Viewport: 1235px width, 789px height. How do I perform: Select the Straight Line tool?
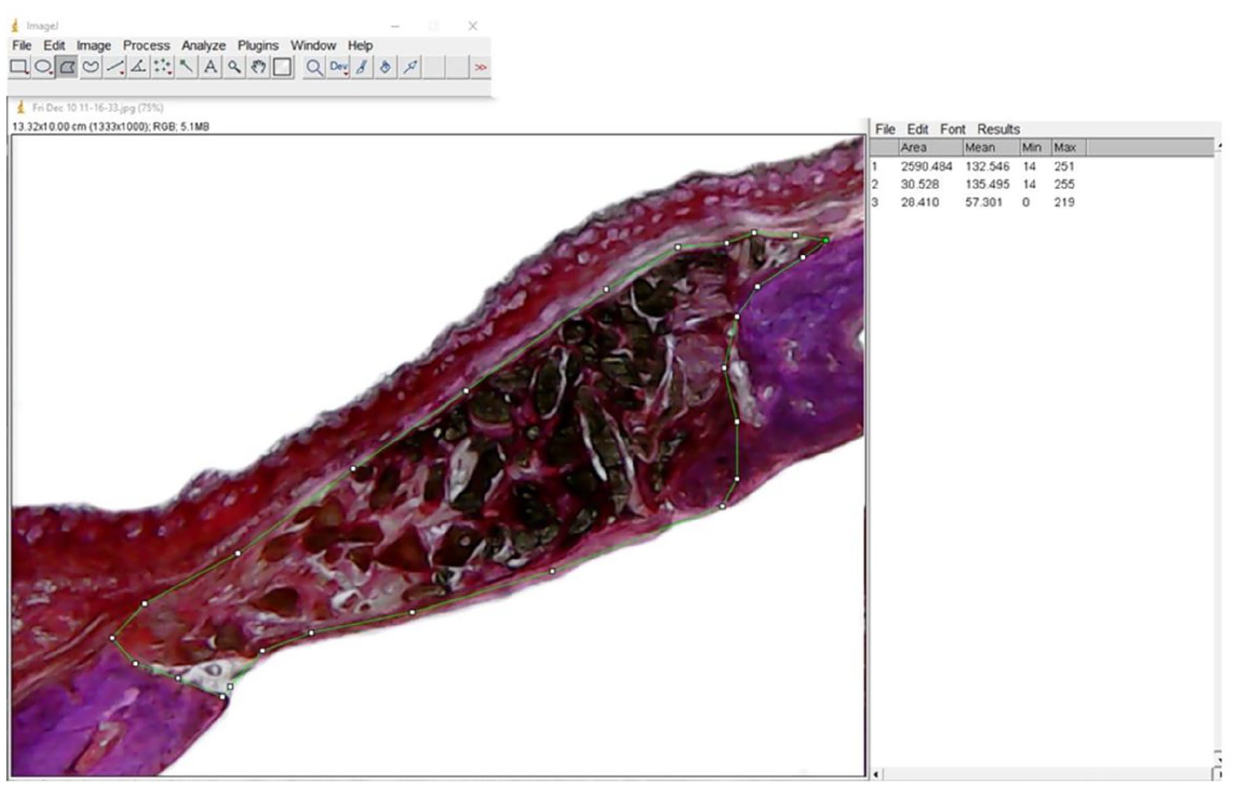pos(115,67)
